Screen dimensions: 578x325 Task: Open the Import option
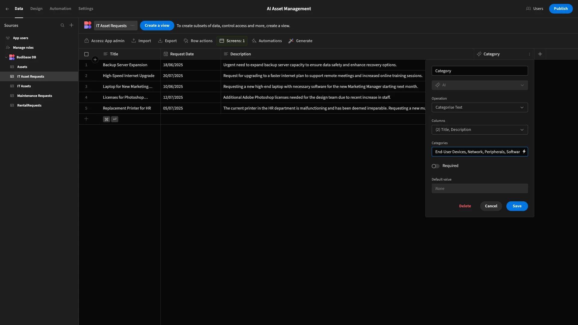141,41
